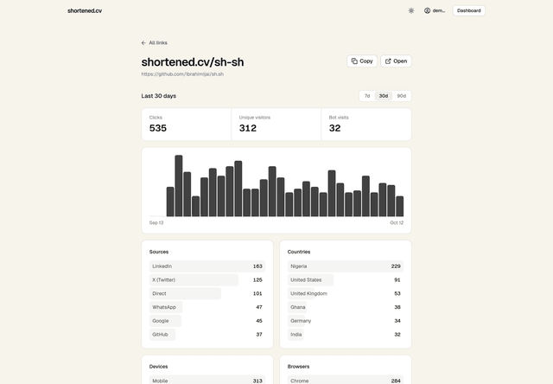Select the Germany country row
The width and height of the screenshot is (553, 384).
346,321
